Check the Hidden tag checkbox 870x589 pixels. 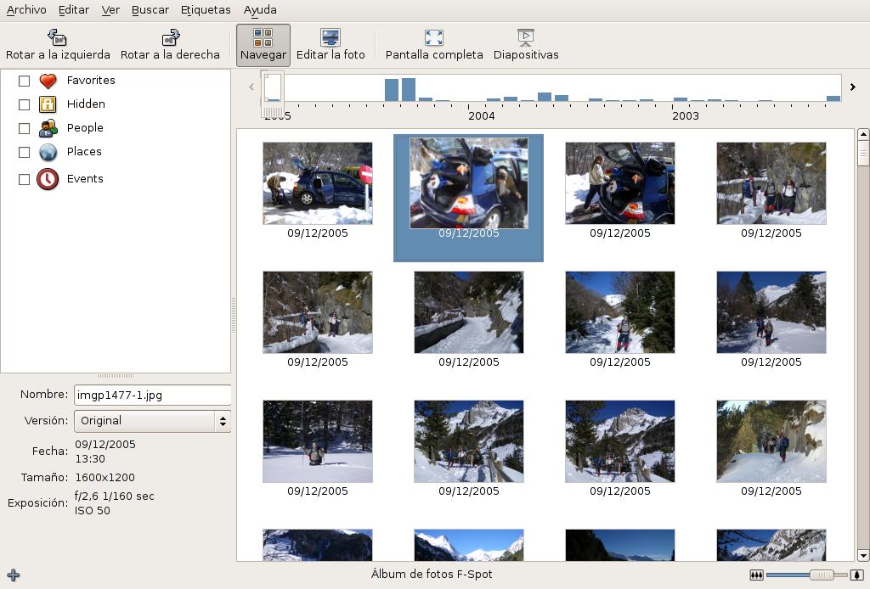[24, 104]
